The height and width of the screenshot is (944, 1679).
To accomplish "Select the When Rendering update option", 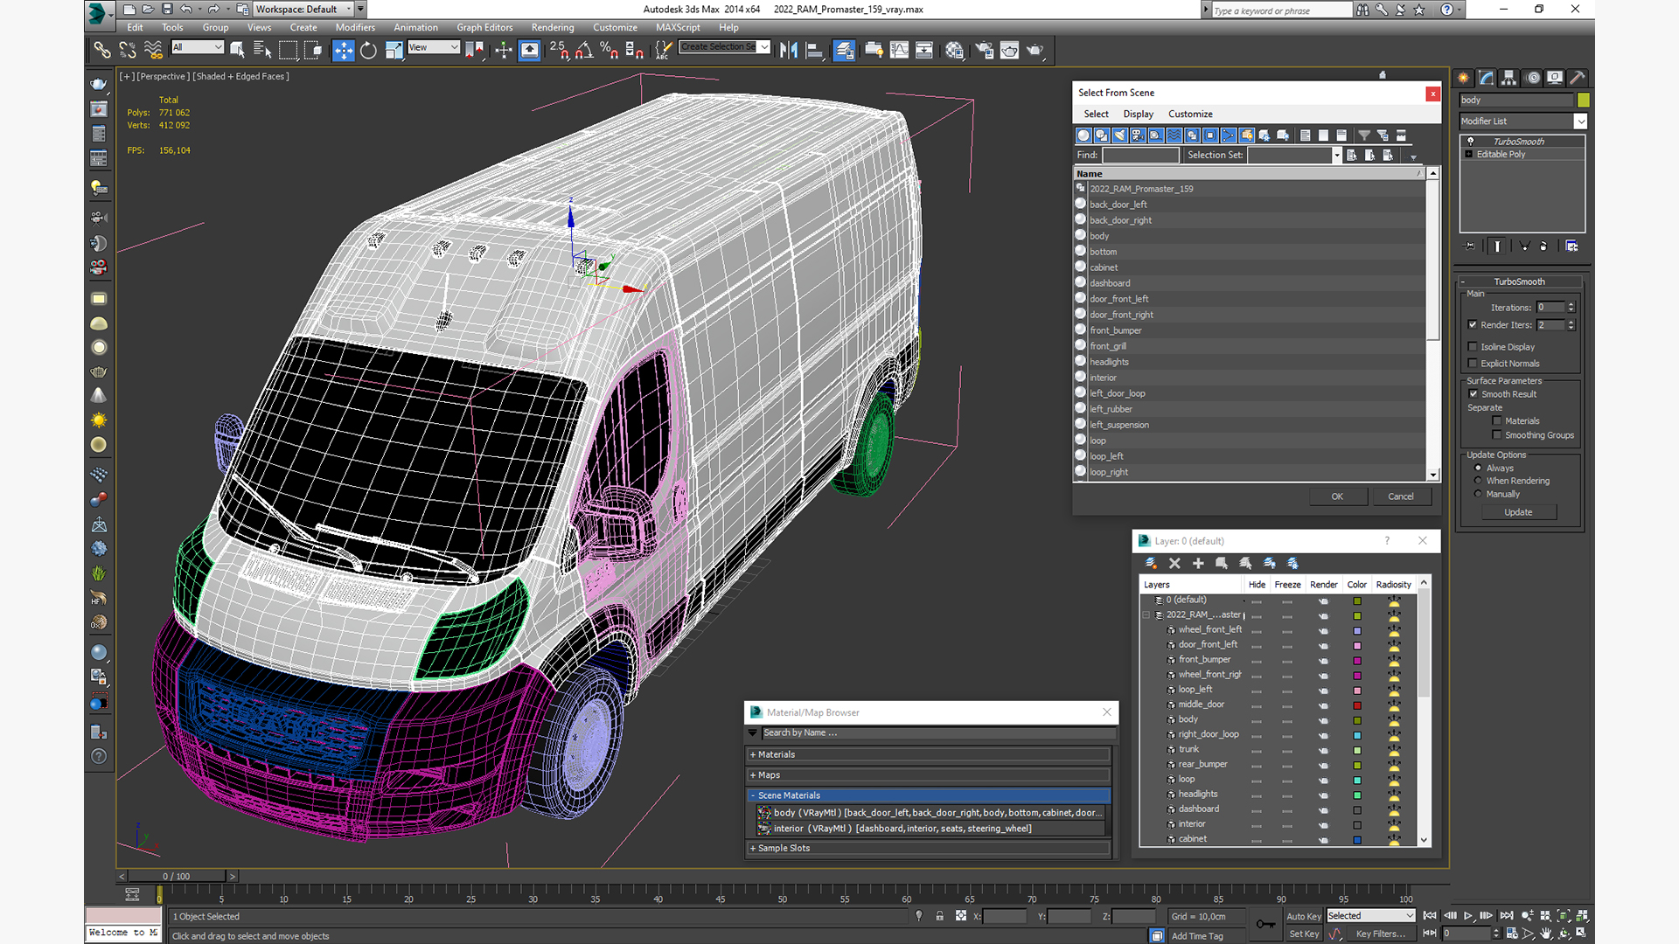I will tap(1479, 481).
